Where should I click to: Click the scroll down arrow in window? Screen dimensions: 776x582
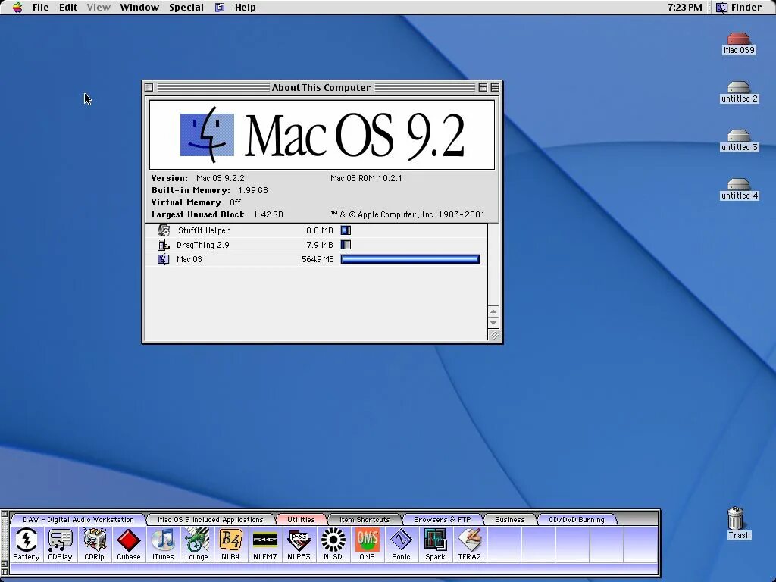point(493,323)
